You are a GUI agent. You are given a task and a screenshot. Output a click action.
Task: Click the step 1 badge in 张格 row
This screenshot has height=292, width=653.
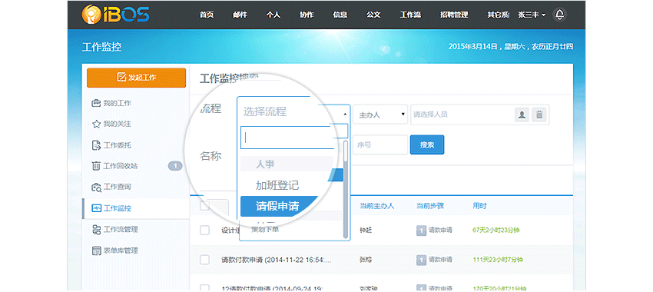pyautogui.click(x=421, y=260)
